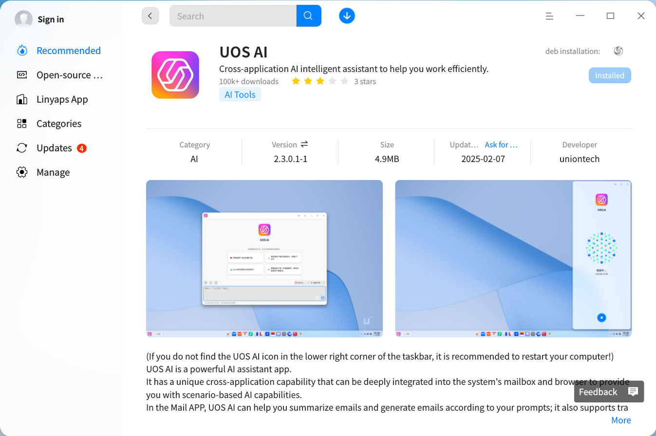Open the first UOS AI screenshot
656x436 pixels.
[x=264, y=258]
